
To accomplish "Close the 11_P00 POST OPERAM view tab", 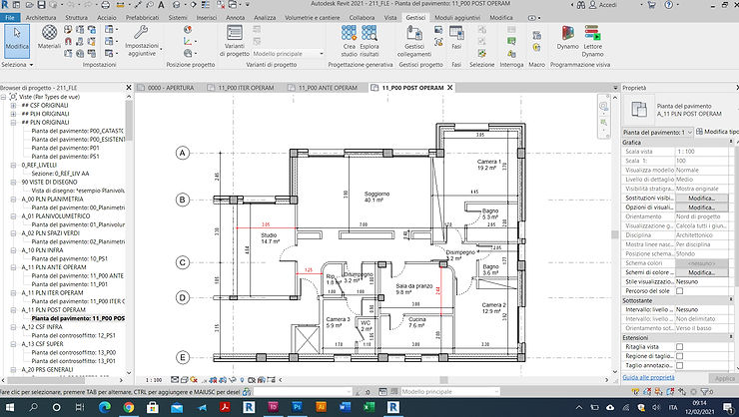I will (x=449, y=88).
